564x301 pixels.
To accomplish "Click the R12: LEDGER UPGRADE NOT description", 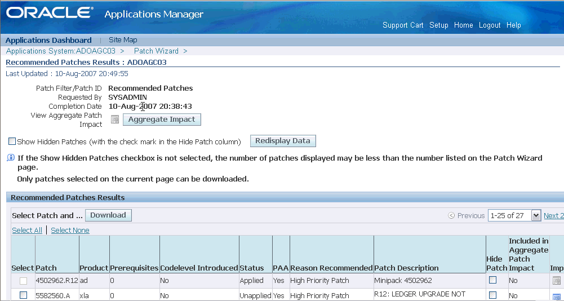I will coord(420,294).
